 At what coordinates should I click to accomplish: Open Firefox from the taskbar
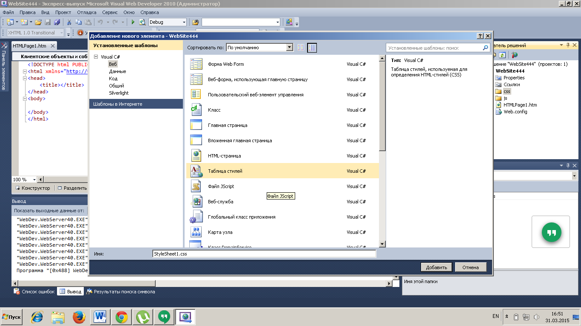79,317
